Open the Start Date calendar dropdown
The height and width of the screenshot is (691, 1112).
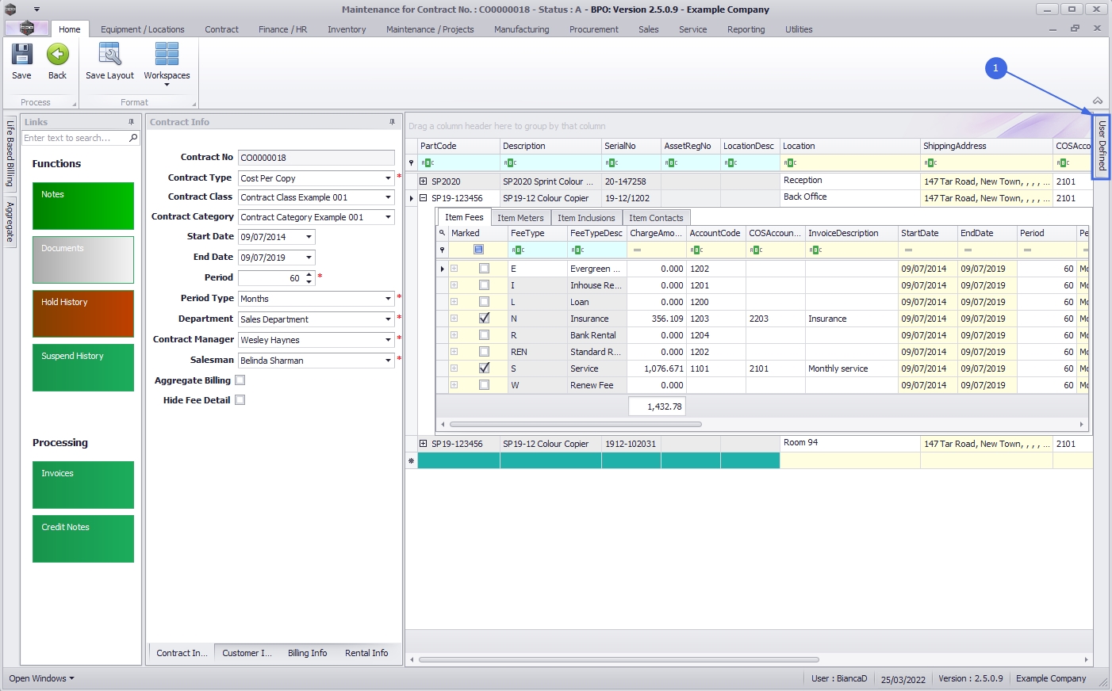(309, 237)
